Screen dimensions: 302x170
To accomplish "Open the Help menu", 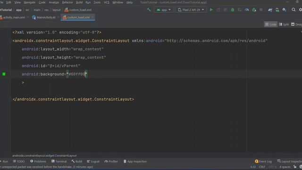I will coord(129,2).
